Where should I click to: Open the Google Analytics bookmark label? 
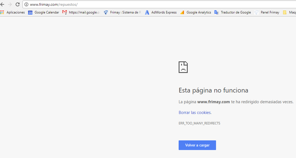pos(199,12)
